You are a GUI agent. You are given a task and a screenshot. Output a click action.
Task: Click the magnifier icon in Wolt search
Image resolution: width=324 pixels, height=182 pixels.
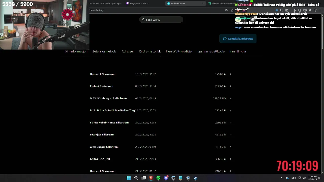(x=143, y=20)
